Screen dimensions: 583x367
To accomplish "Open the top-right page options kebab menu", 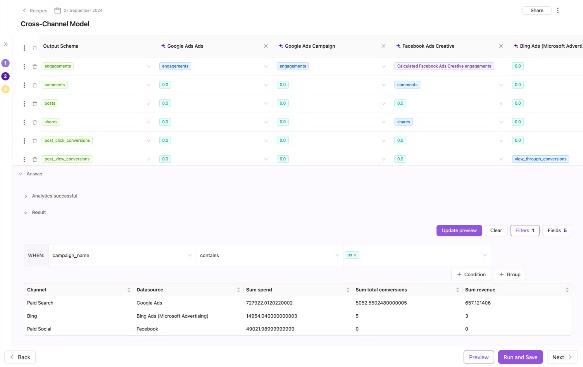I will pos(558,11).
